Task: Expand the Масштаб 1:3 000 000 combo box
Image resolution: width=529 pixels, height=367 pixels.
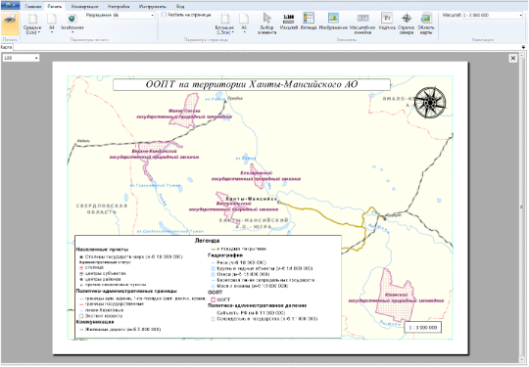Action: 492,15
